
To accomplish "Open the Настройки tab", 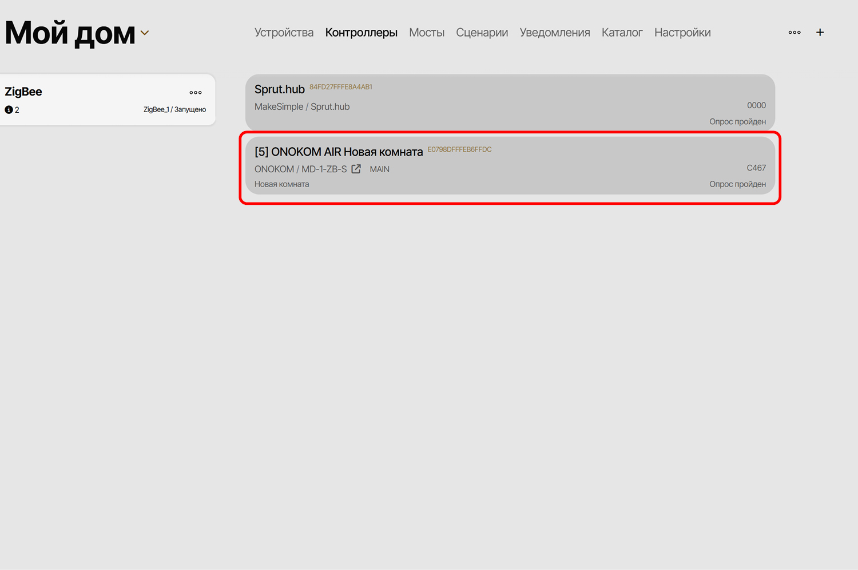I will tap(682, 33).
